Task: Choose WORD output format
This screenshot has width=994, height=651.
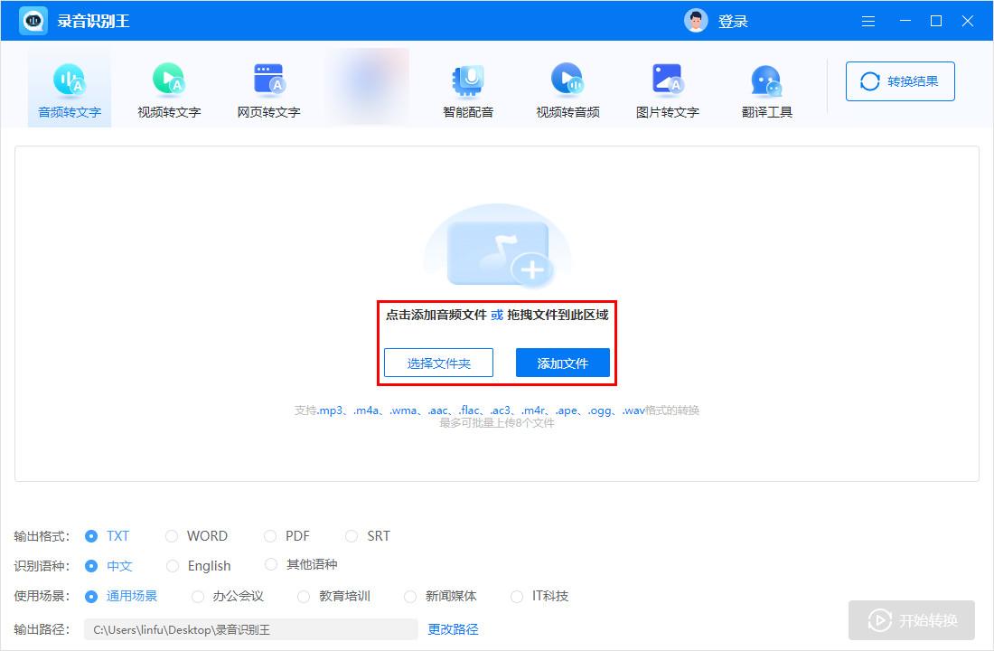Action: click(197, 535)
